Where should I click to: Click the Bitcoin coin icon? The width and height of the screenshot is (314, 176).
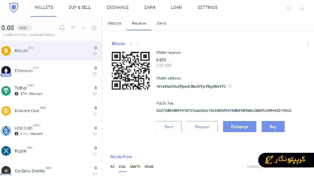point(6,51)
